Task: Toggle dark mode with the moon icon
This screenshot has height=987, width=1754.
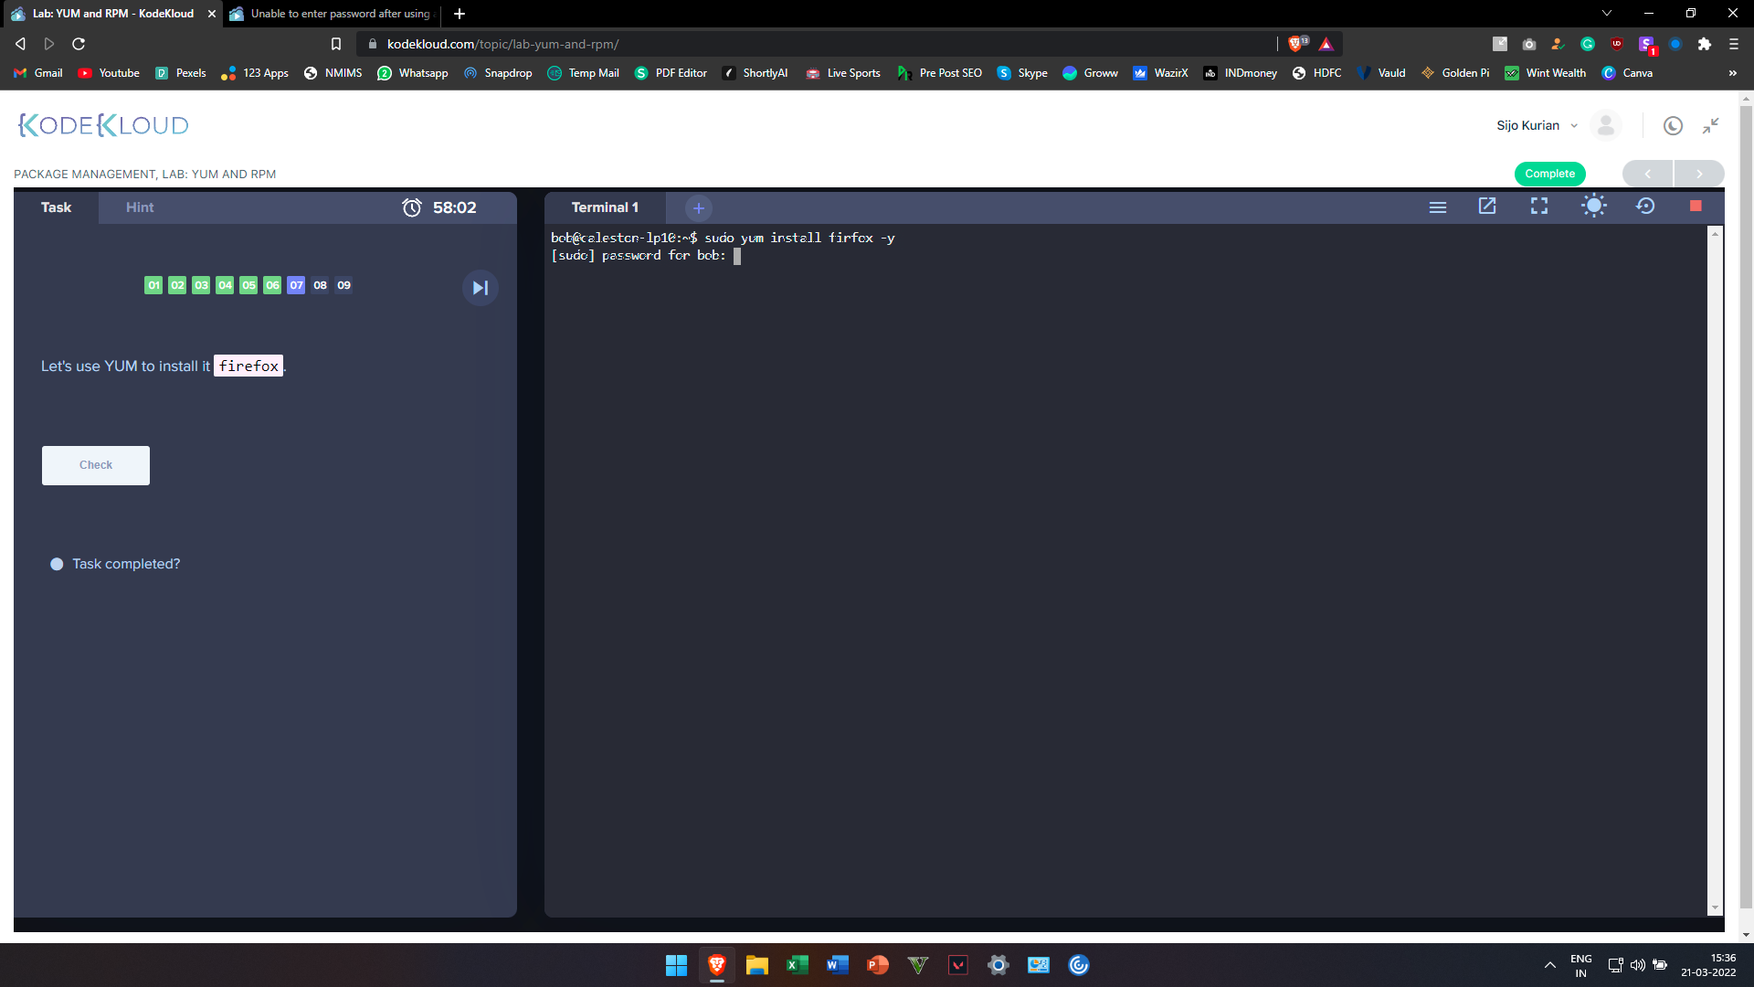Action: coord(1673,125)
